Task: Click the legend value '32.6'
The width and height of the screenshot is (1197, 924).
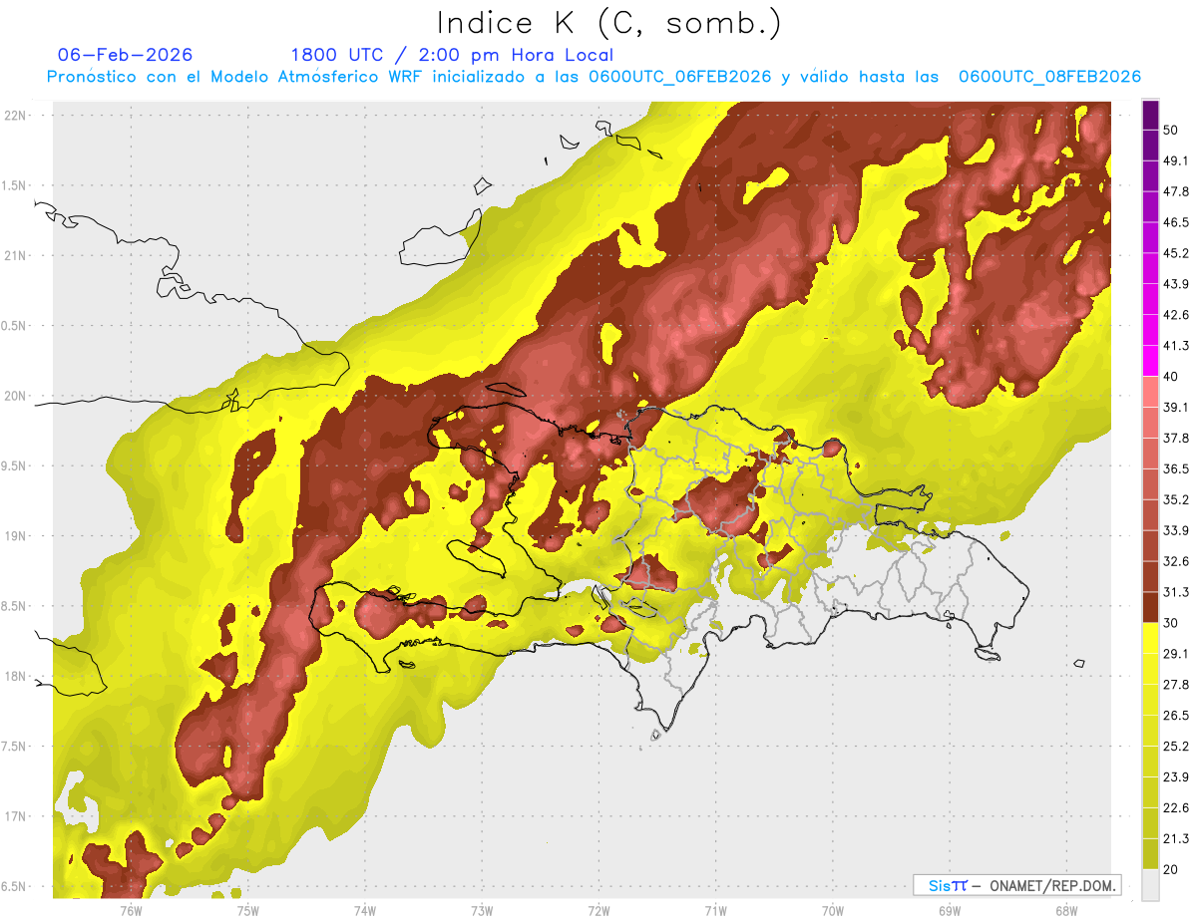Action: (x=1176, y=561)
